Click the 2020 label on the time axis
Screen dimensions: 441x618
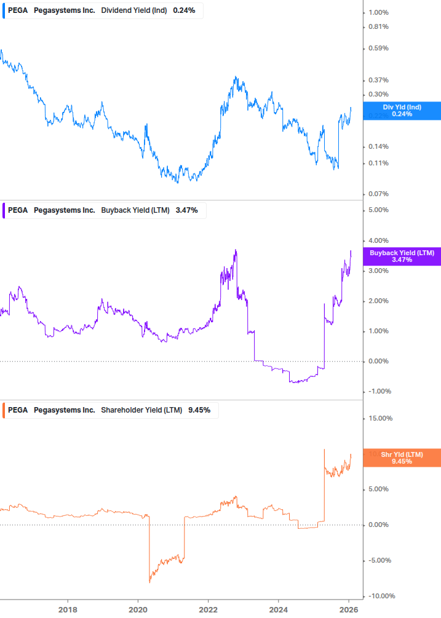tap(138, 610)
